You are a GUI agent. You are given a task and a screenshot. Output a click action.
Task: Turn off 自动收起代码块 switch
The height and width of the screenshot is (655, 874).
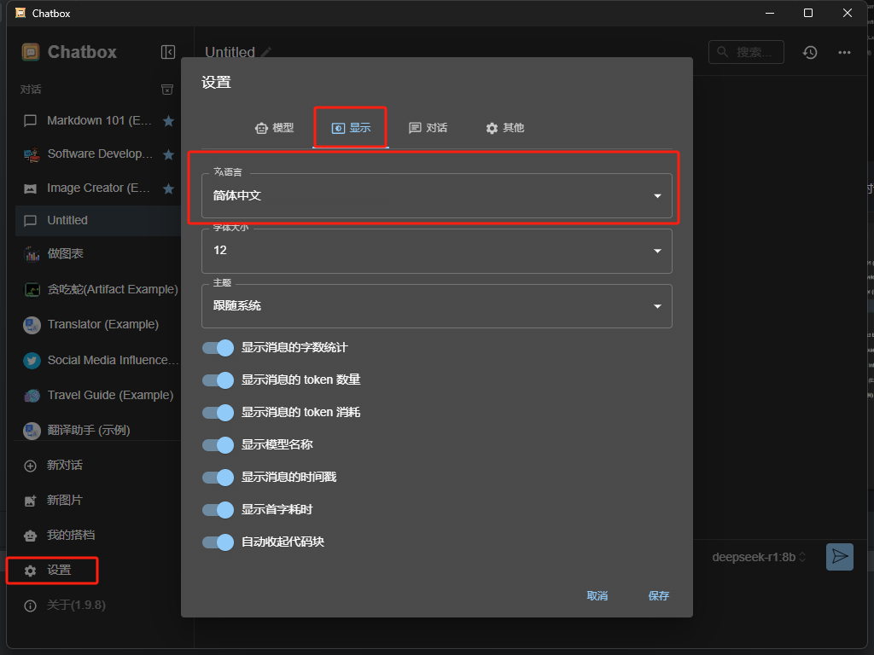(218, 542)
